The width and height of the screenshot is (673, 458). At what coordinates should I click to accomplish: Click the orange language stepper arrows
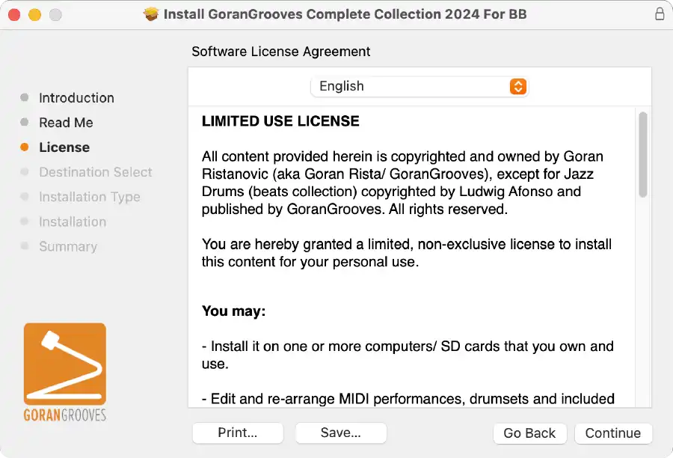click(518, 86)
